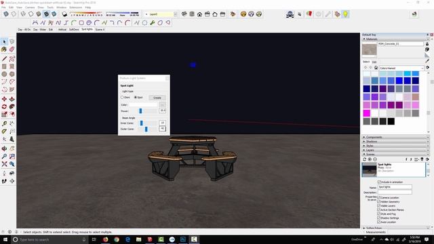Select the Rectangle tool

pos(4,66)
